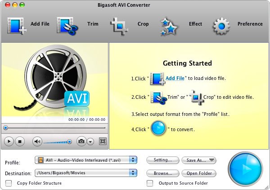This screenshot has height=190, width=270.
Task: Click the playback seek slider handle
Action: click(x=6, y=128)
